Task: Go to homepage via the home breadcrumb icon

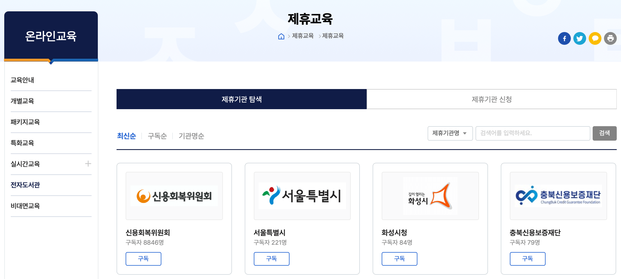Action: click(x=281, y=36)
